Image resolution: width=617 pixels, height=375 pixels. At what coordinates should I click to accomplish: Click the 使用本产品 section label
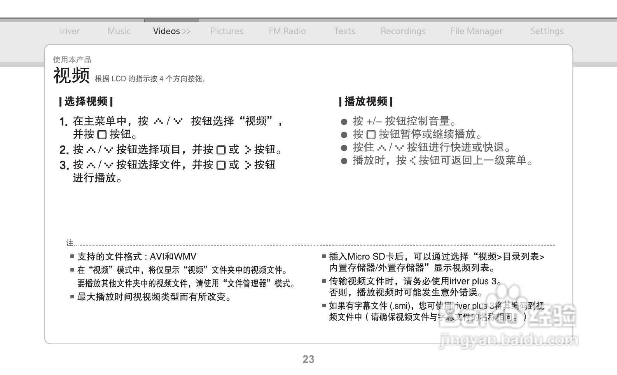point(72,60)
